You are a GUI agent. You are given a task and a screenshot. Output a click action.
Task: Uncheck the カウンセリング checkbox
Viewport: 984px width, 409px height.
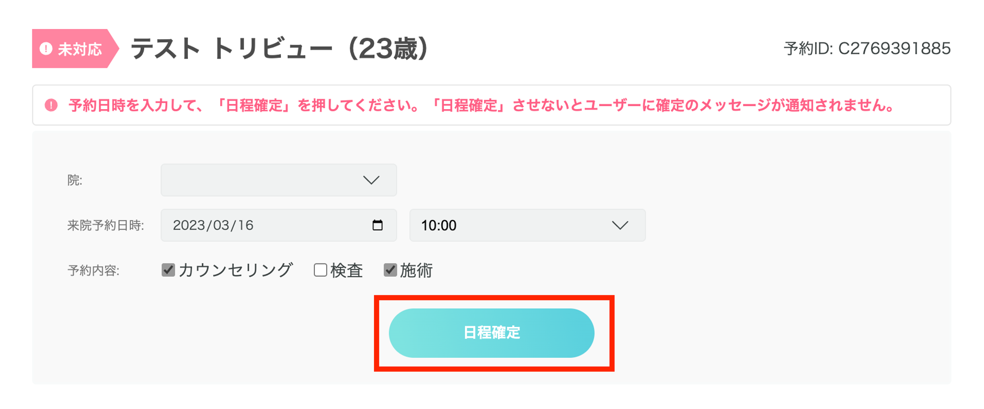(168, 270)
